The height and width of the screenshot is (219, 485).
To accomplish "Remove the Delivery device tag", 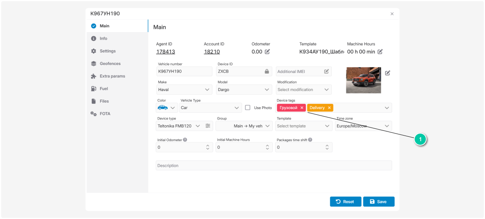I will 329,108.
